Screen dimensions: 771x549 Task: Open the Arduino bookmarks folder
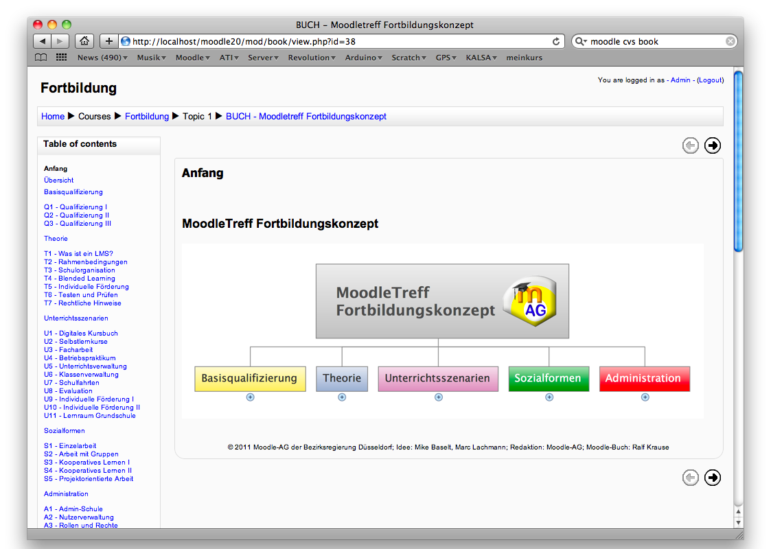[363, 58]
